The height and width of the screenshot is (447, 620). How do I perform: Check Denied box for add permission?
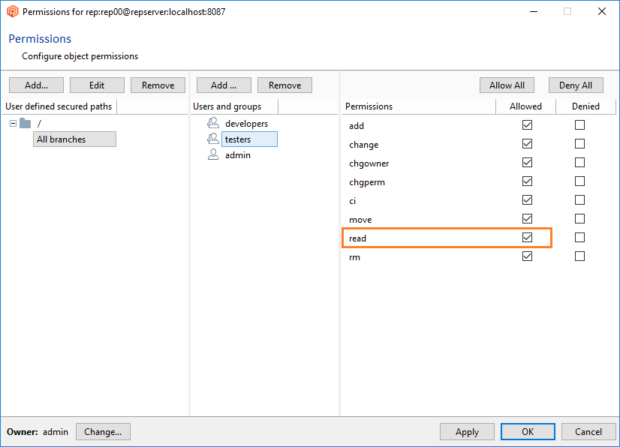pyautogui.click(x=579, y=125)
